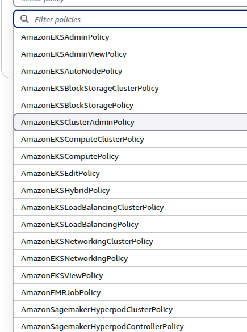Select AmazonEMRJobPolicy
The height and width of the screenshot is (332, 247).
click(x=131, y=292)
